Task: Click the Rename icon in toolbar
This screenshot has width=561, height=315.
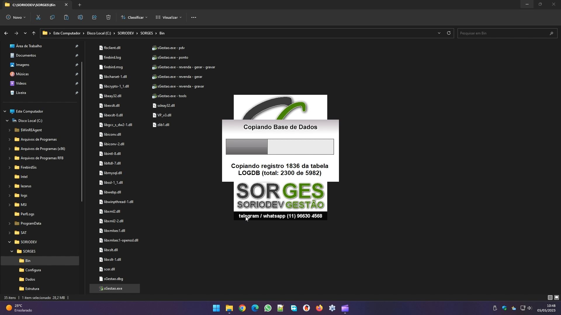Action: 80,17
